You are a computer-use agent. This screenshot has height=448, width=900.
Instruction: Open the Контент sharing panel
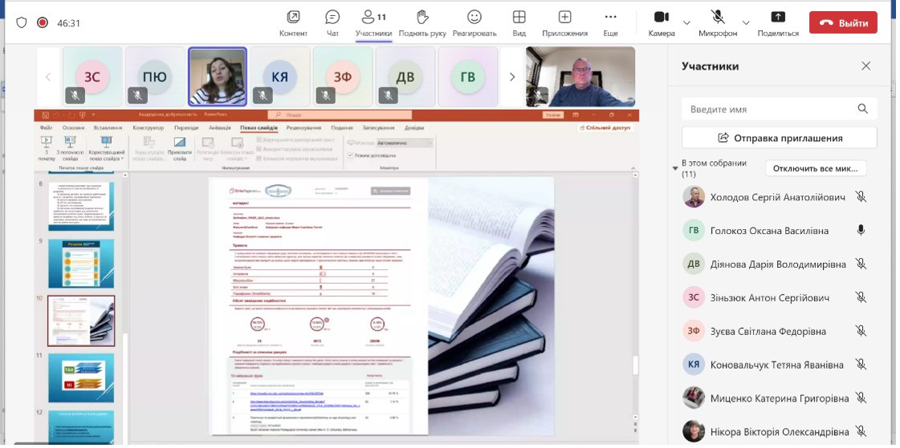[x=293, y=23]
